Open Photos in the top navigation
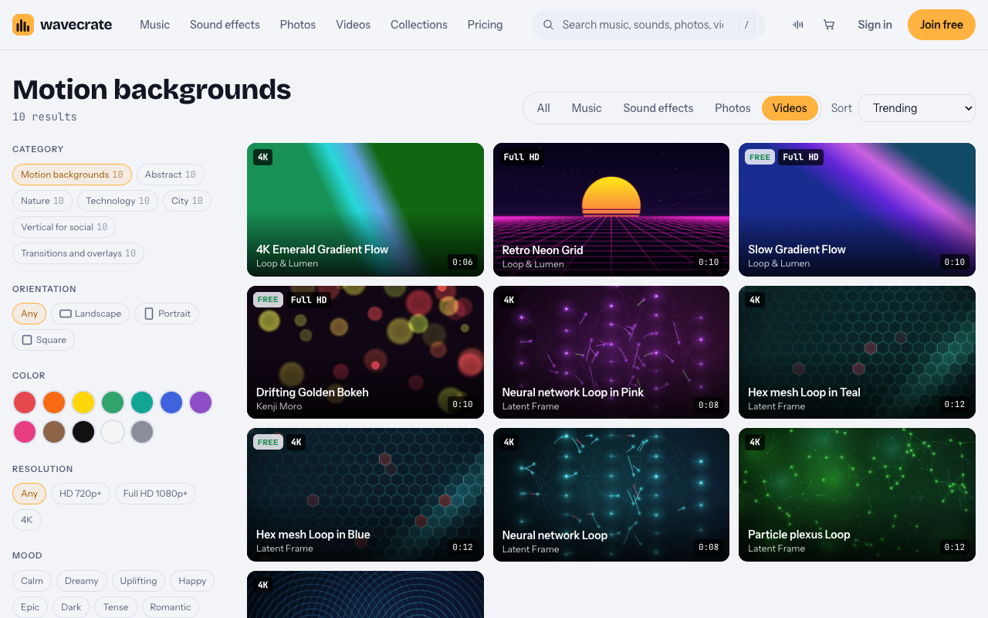Image resolution: width=988 pixels, height=618 pixels. [298, 25]
